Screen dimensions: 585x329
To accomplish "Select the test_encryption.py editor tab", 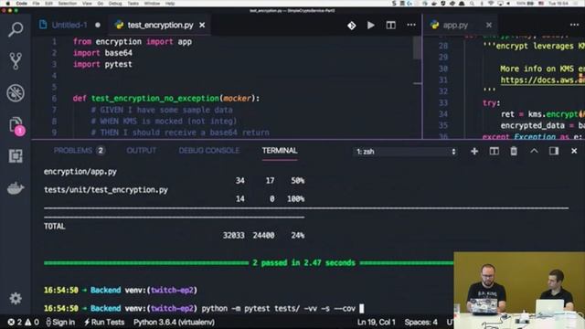I will point(160,25).
